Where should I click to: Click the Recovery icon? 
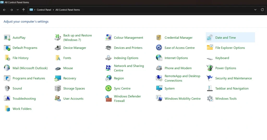(x=58, y=78)
